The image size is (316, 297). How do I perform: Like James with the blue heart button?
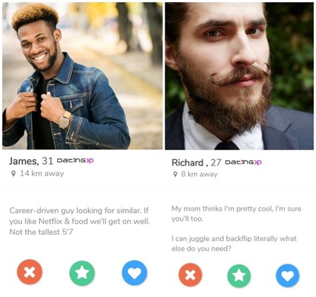(x=135, y=273)
